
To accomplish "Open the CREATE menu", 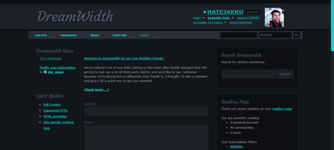I will [41, 35].
